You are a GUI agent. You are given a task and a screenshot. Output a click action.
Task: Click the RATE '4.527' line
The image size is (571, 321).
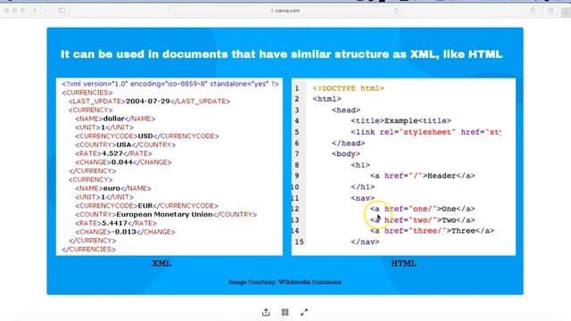coord(113,153)
